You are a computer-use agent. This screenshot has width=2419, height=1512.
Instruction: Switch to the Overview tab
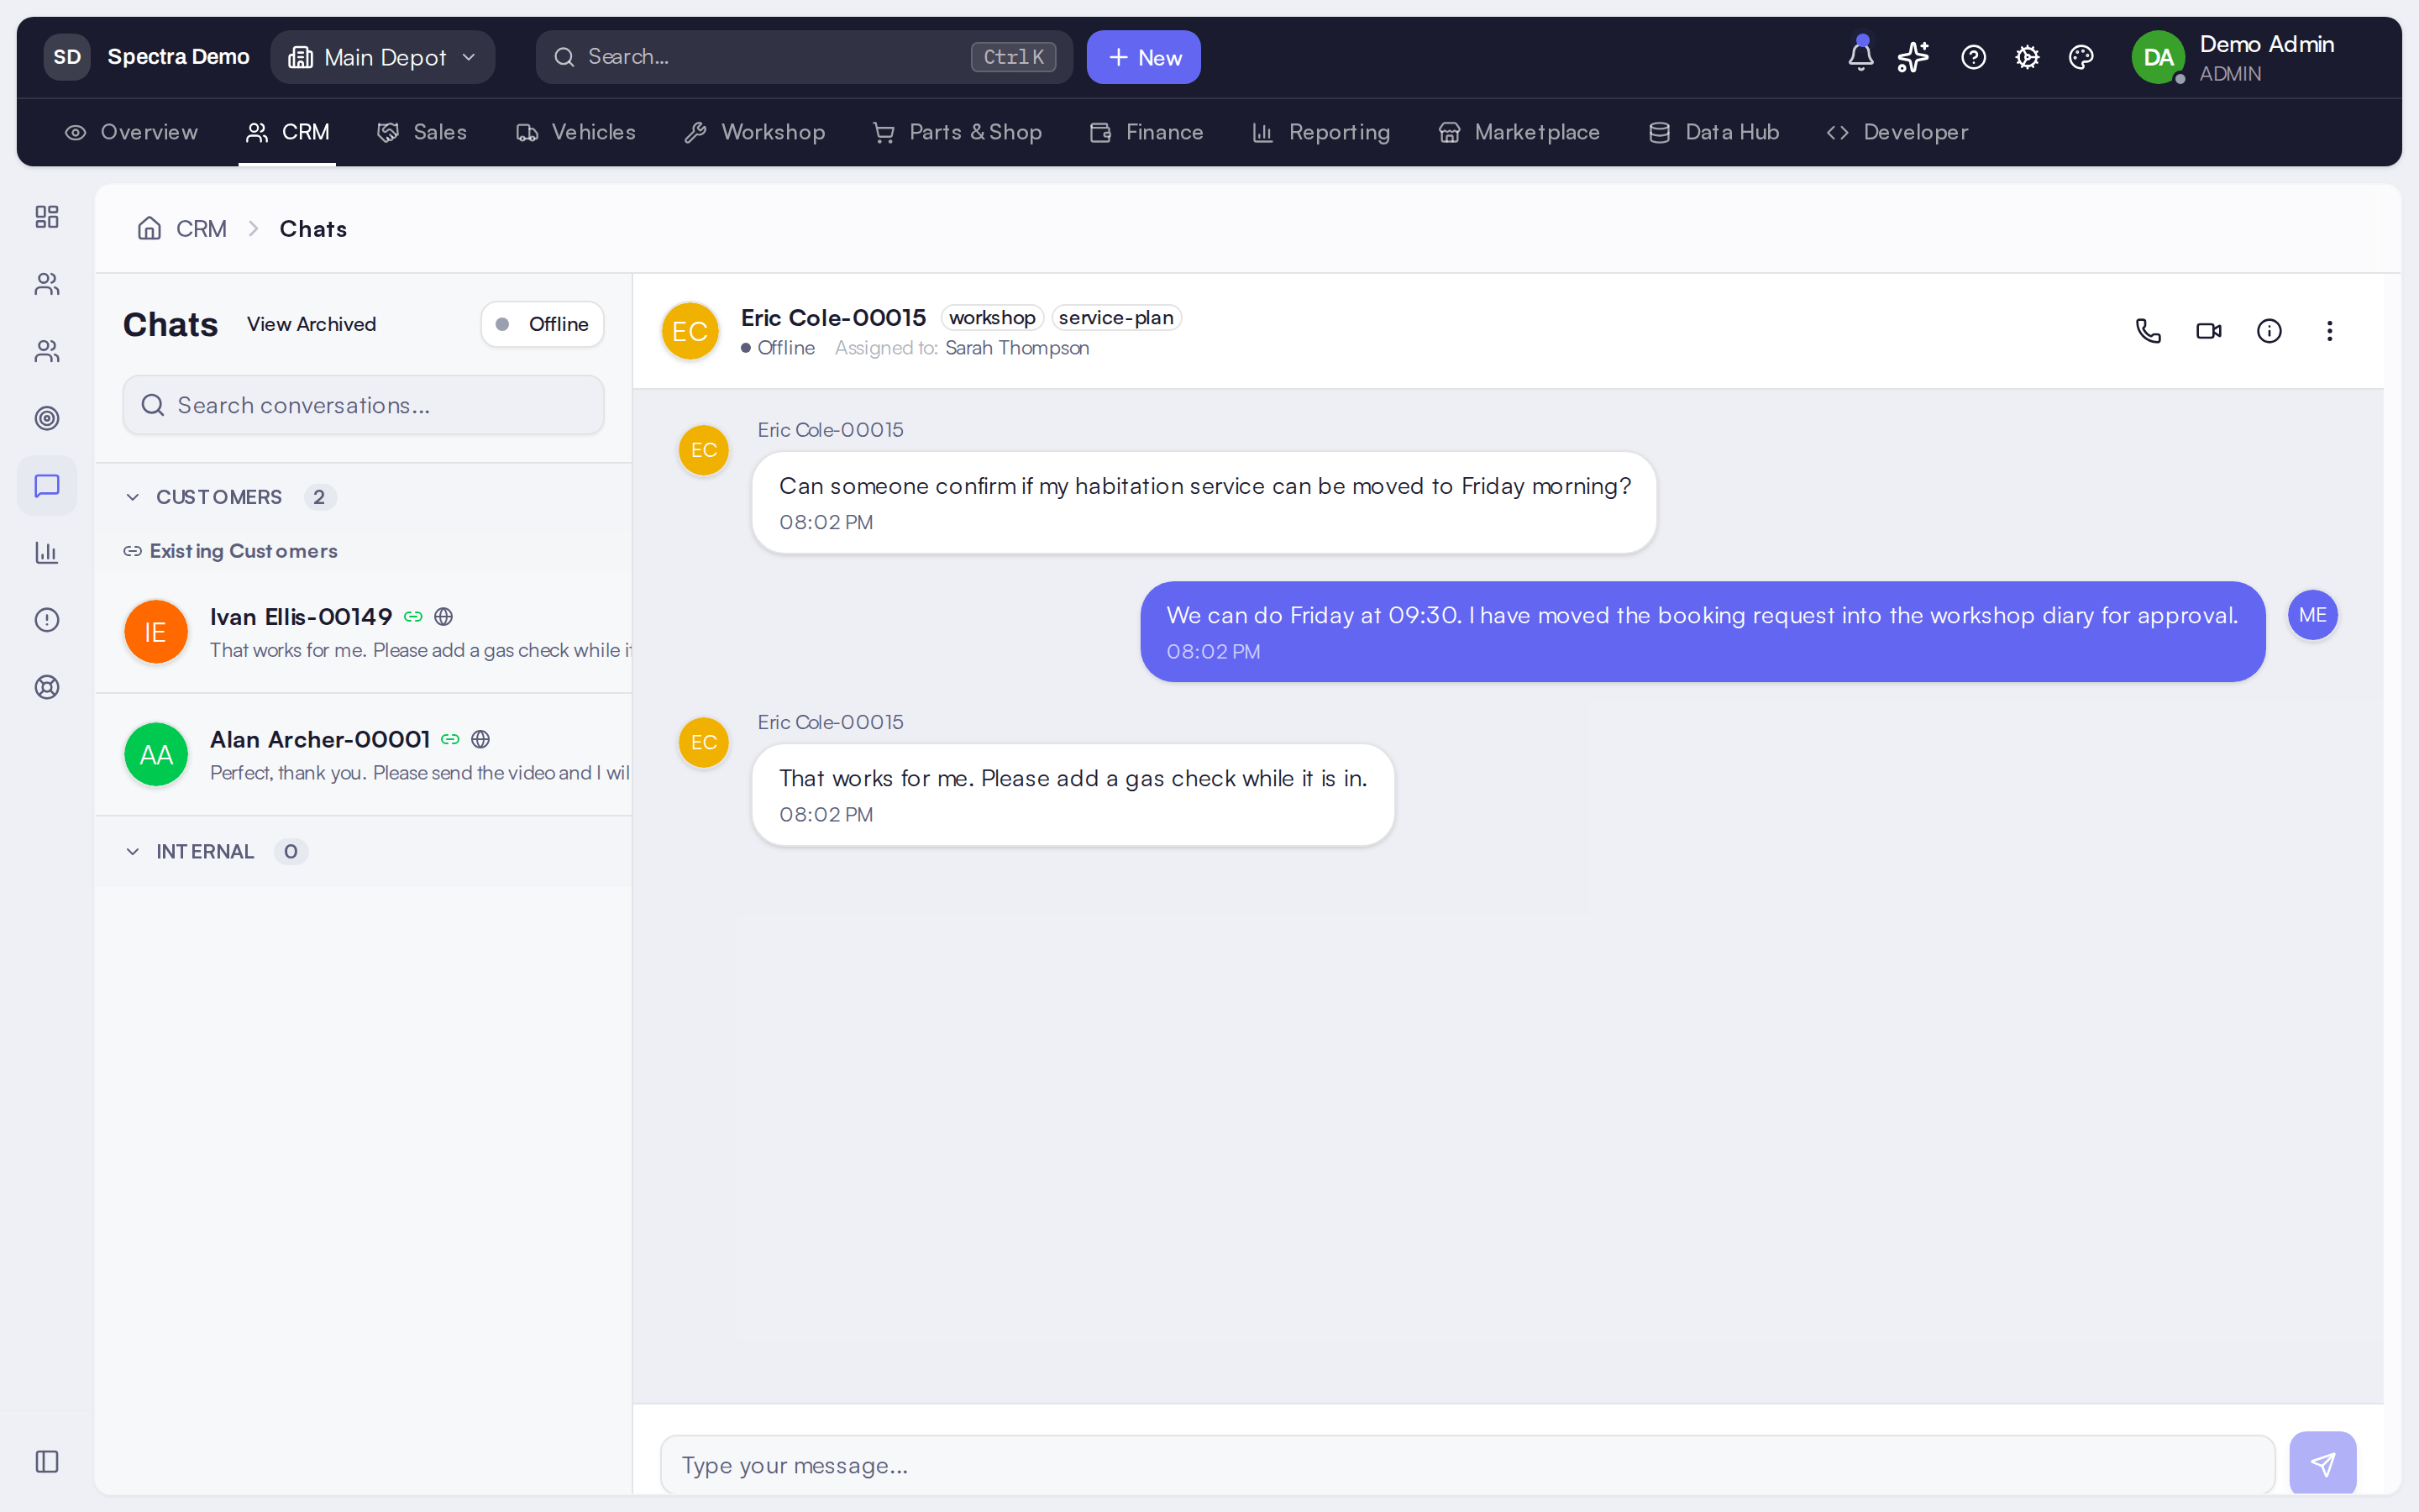(131, 132)
